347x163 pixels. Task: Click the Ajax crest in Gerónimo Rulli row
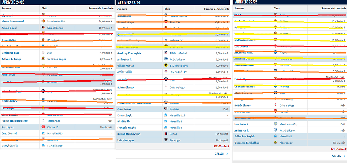43,53
